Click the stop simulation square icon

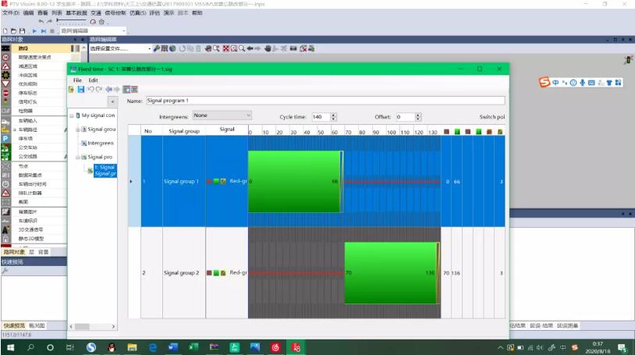51,30
